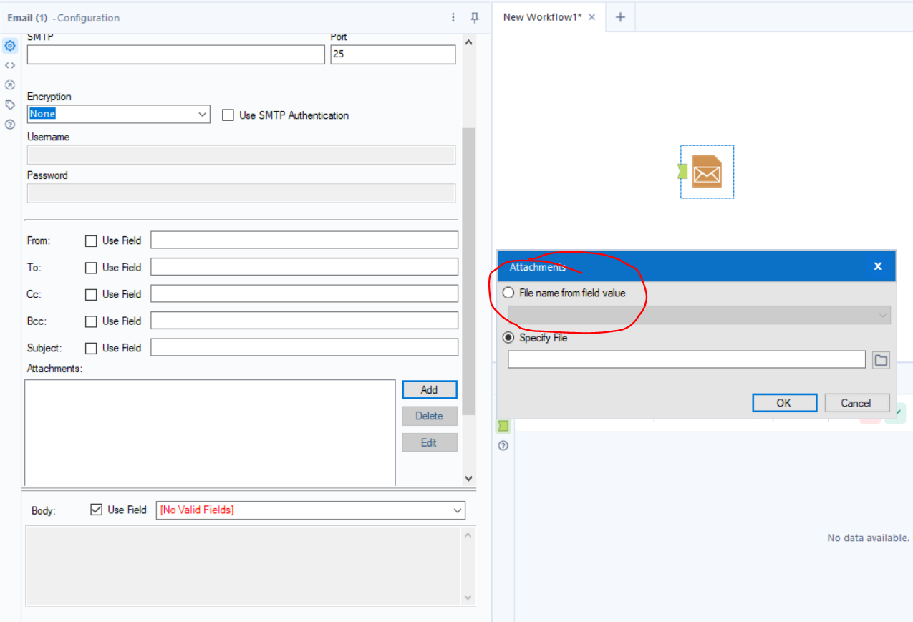This screenshot has width=913, height=622.
Task: Click the folder browse icon in Attachments dialog
Action: (881, 360)
